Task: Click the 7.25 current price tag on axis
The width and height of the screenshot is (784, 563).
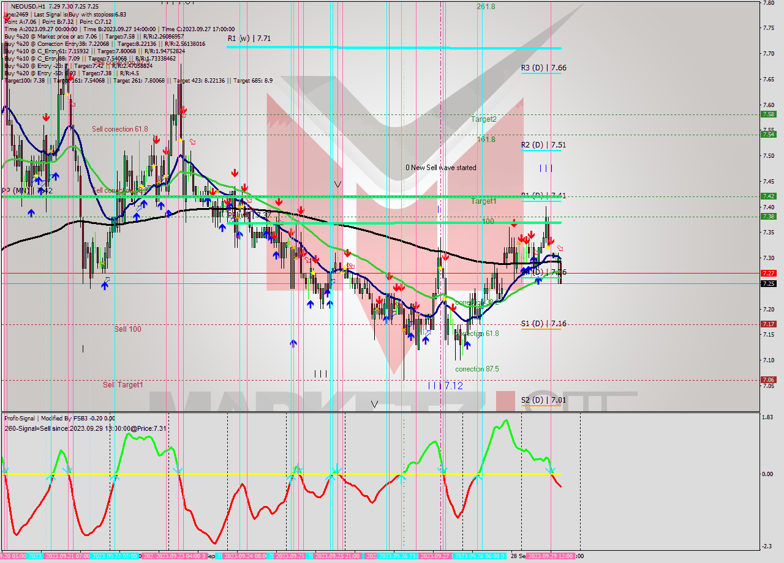Action: (768, 283)
